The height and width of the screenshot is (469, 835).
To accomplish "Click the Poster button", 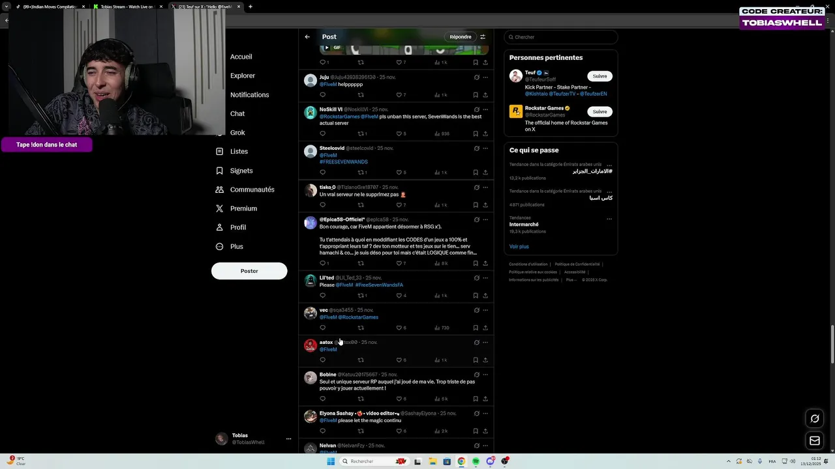I will [249, 271].
